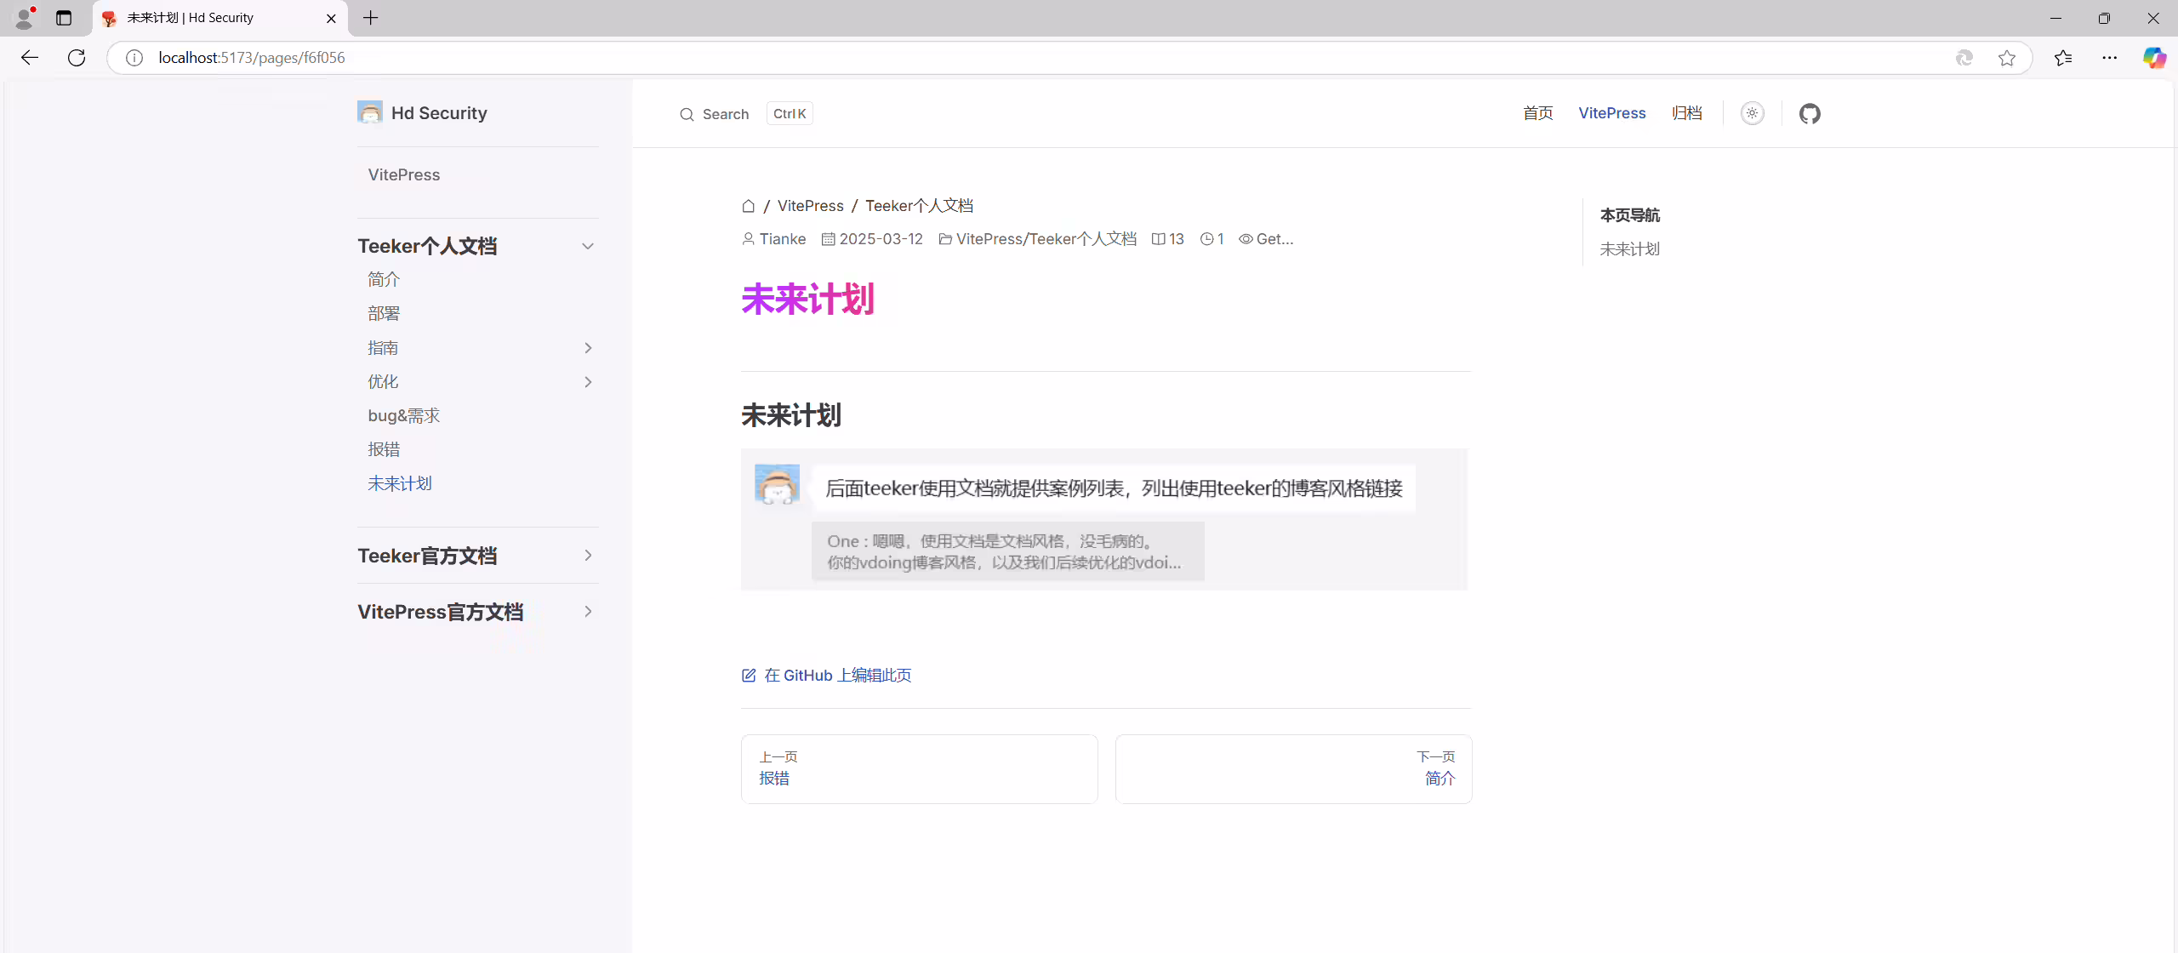
Task: Add page to favorites with star icon
Action: tap(2007, 58)
